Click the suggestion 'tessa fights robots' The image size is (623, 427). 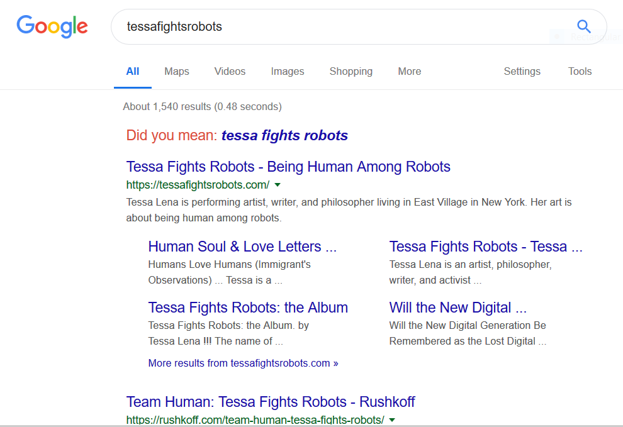click(x=284, y=135)
